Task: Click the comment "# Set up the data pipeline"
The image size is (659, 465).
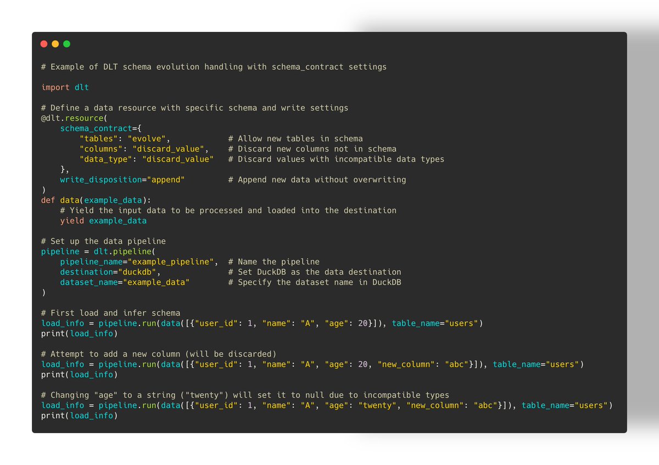Action: 103,241
